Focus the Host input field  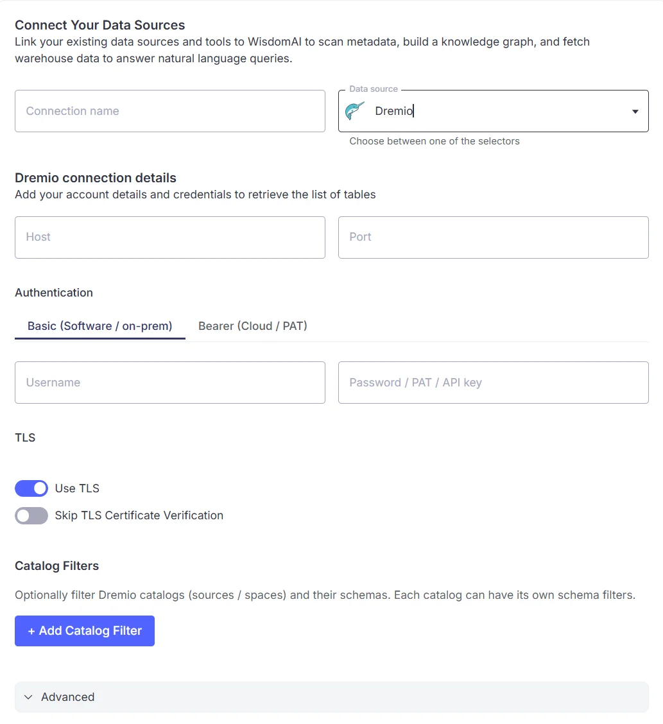pos(170,237)
